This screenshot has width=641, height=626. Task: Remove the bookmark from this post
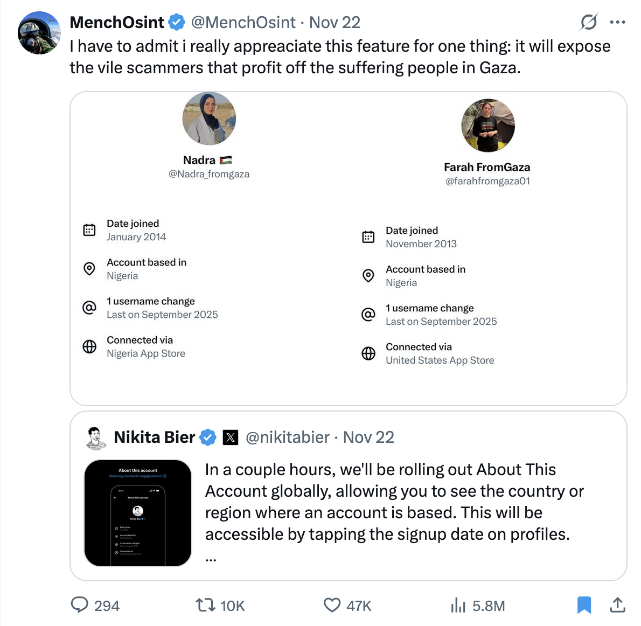point(585,606)
